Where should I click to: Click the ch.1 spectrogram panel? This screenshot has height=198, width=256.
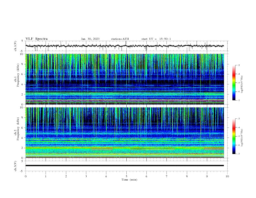124,79
